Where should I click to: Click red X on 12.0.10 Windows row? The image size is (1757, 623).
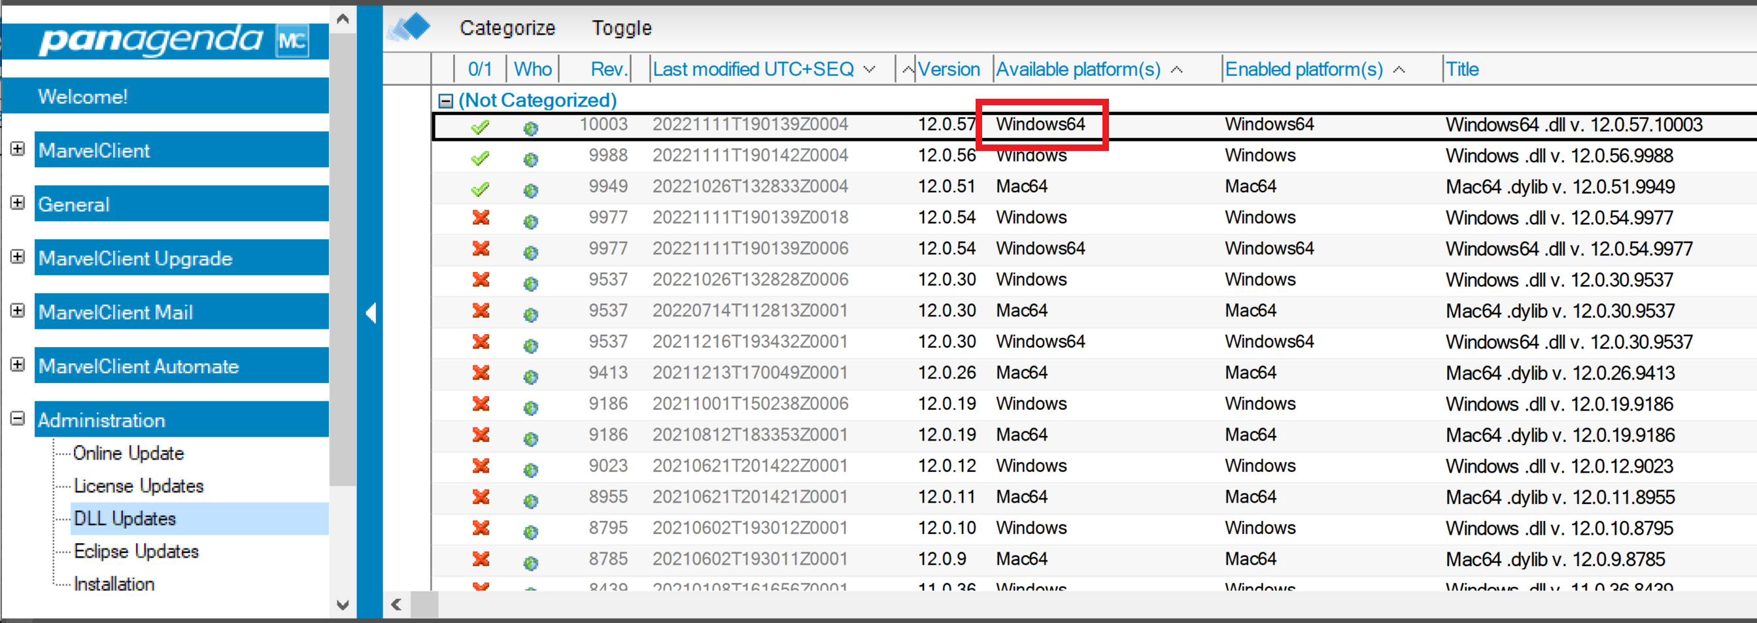click(x=481, y=528)
